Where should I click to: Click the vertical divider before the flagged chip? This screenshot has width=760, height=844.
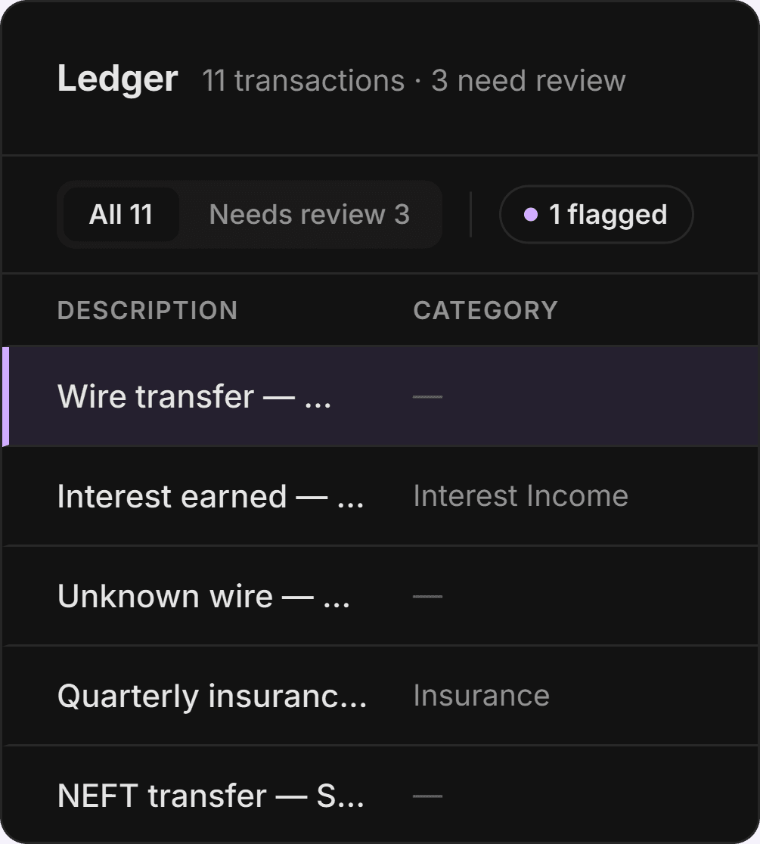(x=470, y=214)
